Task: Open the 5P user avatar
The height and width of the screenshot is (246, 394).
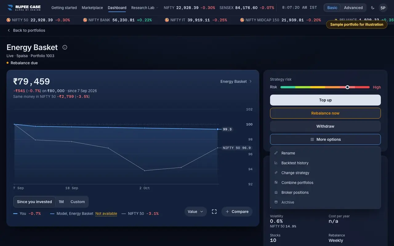Action: 383,8
